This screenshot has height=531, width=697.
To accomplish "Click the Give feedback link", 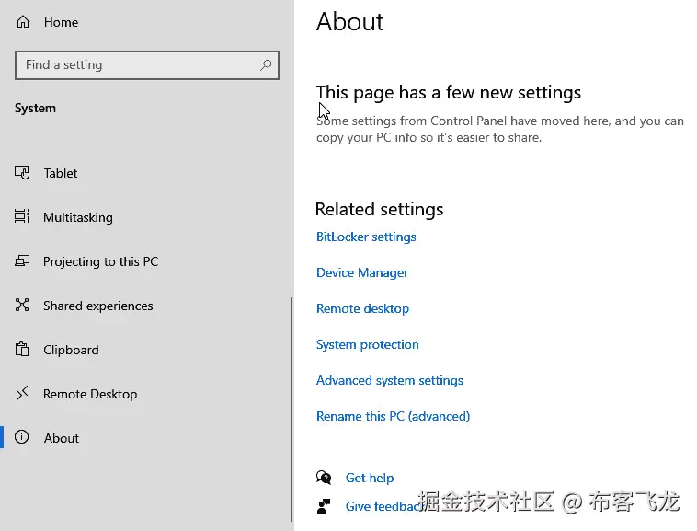I will pyautogui.click(x=385, y=506).
